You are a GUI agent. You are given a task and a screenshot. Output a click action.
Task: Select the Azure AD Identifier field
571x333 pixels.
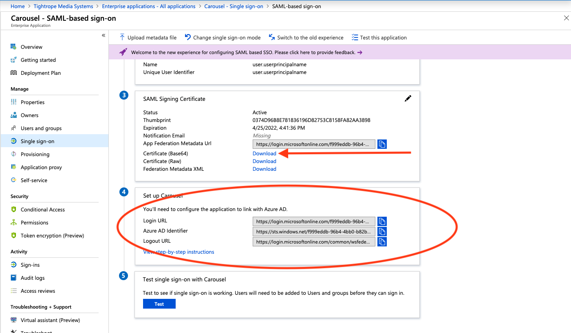coord(314,231)
